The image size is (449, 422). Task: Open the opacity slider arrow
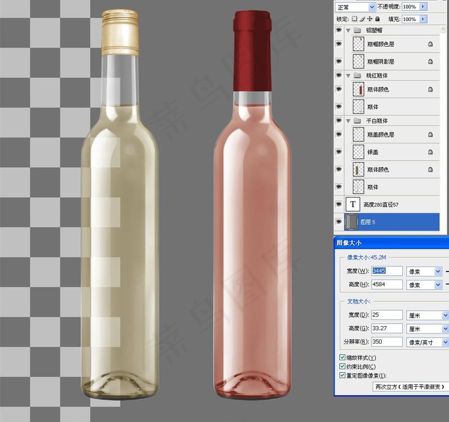click(423, 6)
